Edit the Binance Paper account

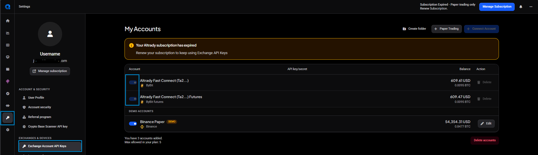(x=486, y=124)
